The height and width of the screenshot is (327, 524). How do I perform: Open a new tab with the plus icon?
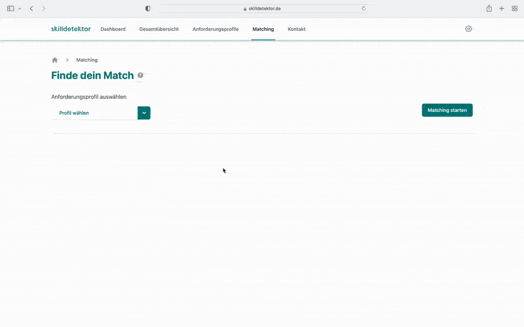pyautogui.click(x=502, y=9)
